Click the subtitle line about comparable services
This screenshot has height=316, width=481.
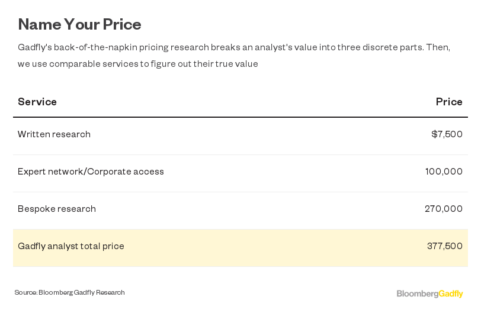click(138, 64)
